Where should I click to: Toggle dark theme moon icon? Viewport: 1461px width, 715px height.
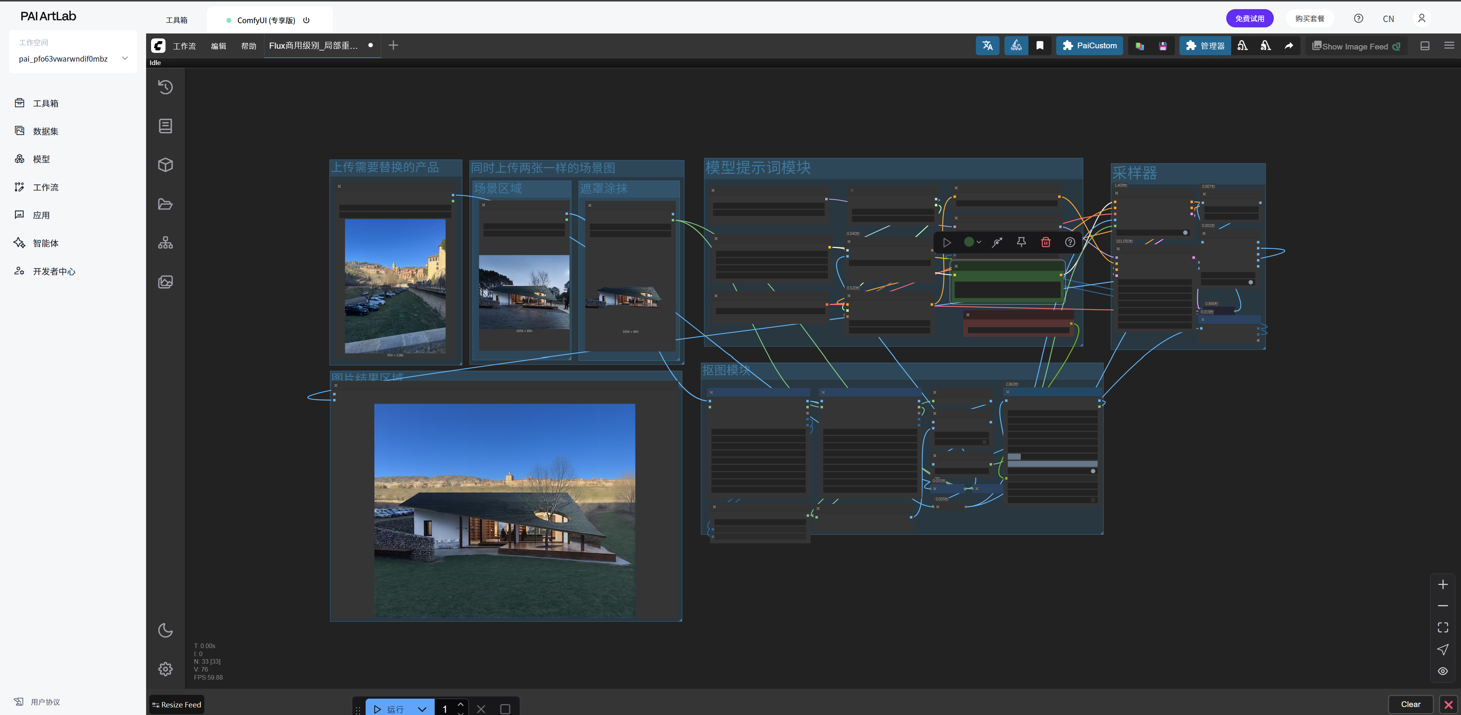(165, 630)
